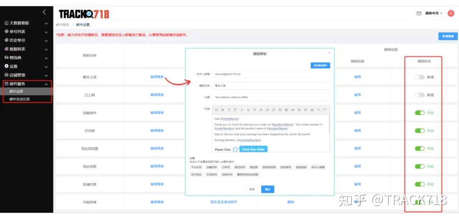Viewport: 459px width, 219px height.
Task: Click the 大数据看板 sidebar icon
Action: tap(6, 23)
